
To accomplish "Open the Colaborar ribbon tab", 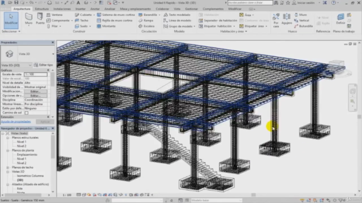I will [x=162, y=9].
